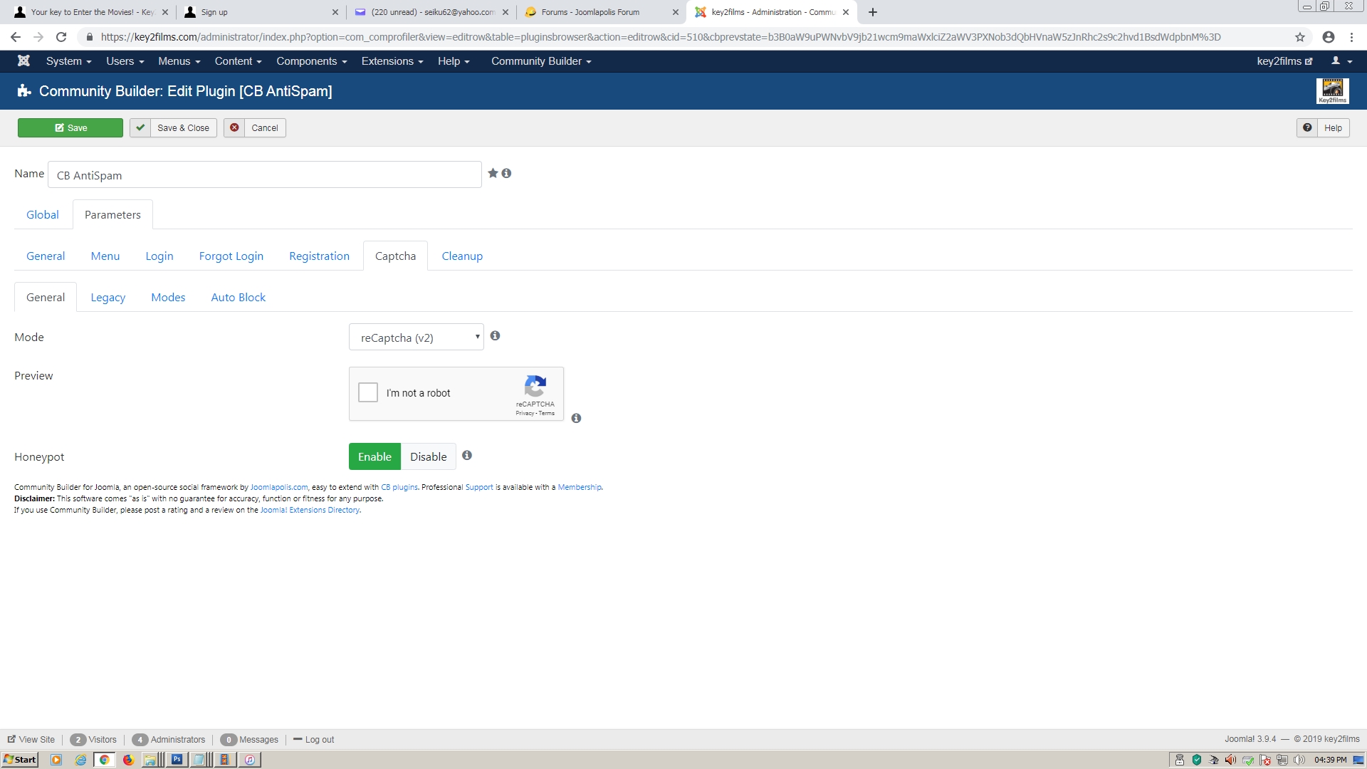Expand the System menu
1367x769 pixels.
(68, 61)
